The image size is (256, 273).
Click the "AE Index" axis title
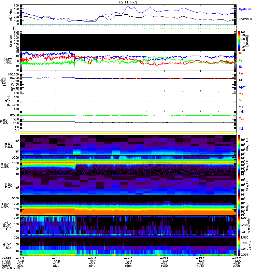pyautogui.click(x=11, y=15)
